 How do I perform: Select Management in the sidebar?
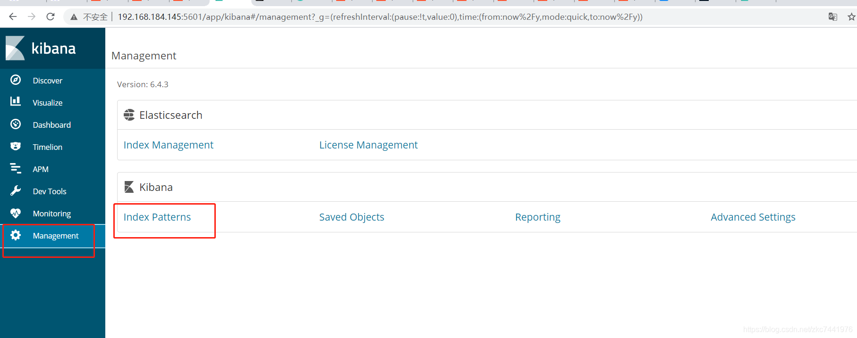(x=52, y=235)
